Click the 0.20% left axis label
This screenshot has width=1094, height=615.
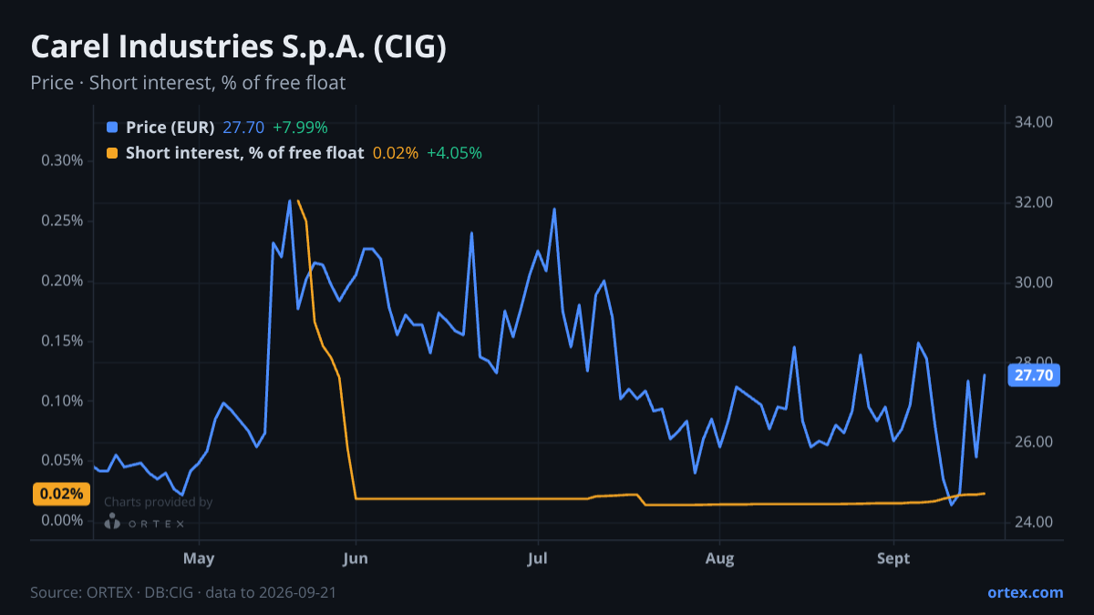(x=62, y=281)
